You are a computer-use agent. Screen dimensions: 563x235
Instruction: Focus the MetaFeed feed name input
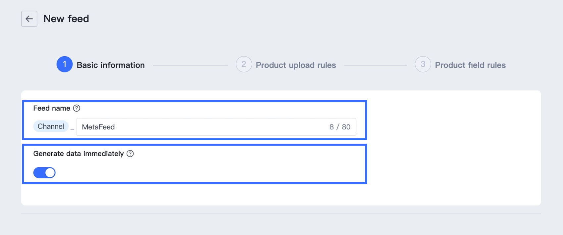[216, 127]
